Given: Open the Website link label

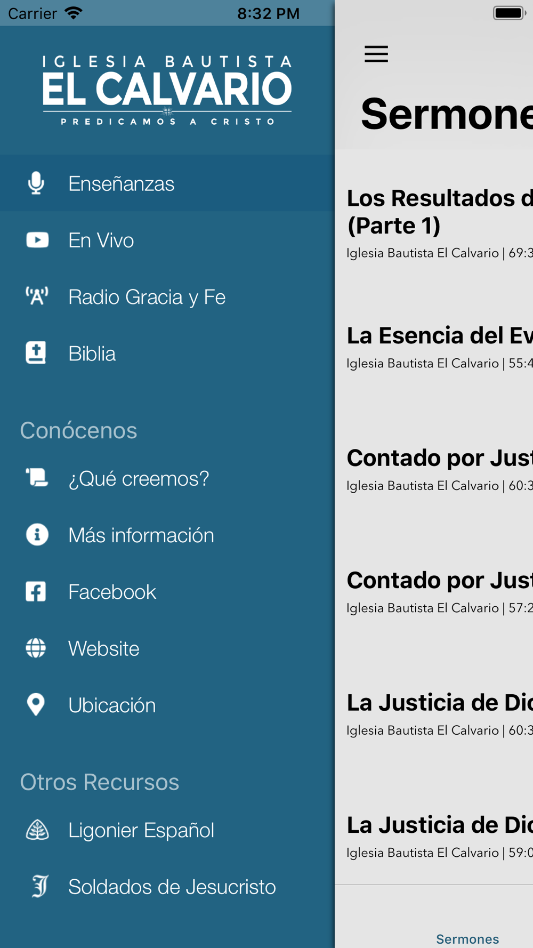Looking at the screenshot, I should coord(104,648).
